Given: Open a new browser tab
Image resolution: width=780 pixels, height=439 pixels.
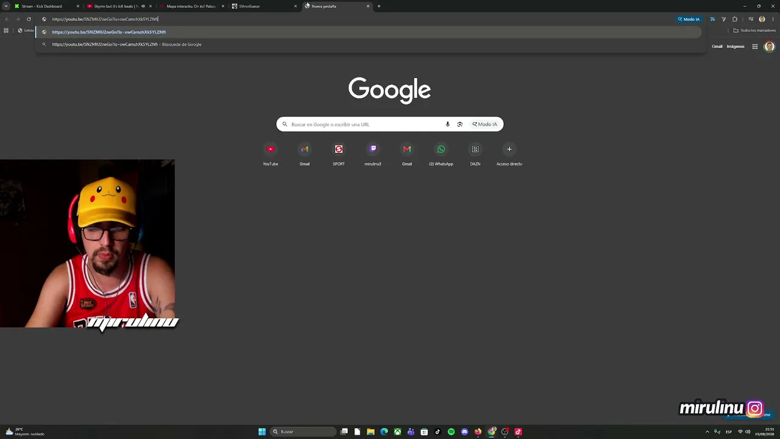Looking at the screenshot, I should [379, 6].
